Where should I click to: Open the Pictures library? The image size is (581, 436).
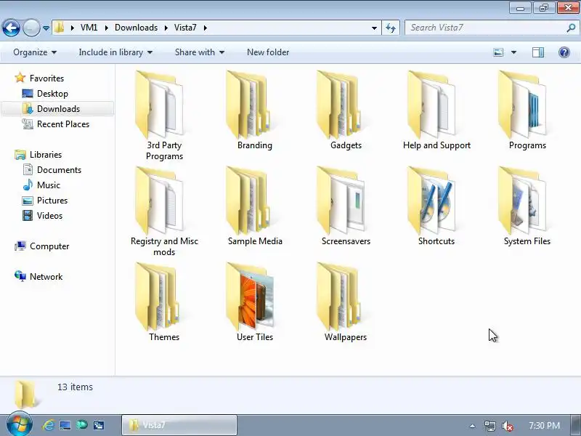click(52, 201)
